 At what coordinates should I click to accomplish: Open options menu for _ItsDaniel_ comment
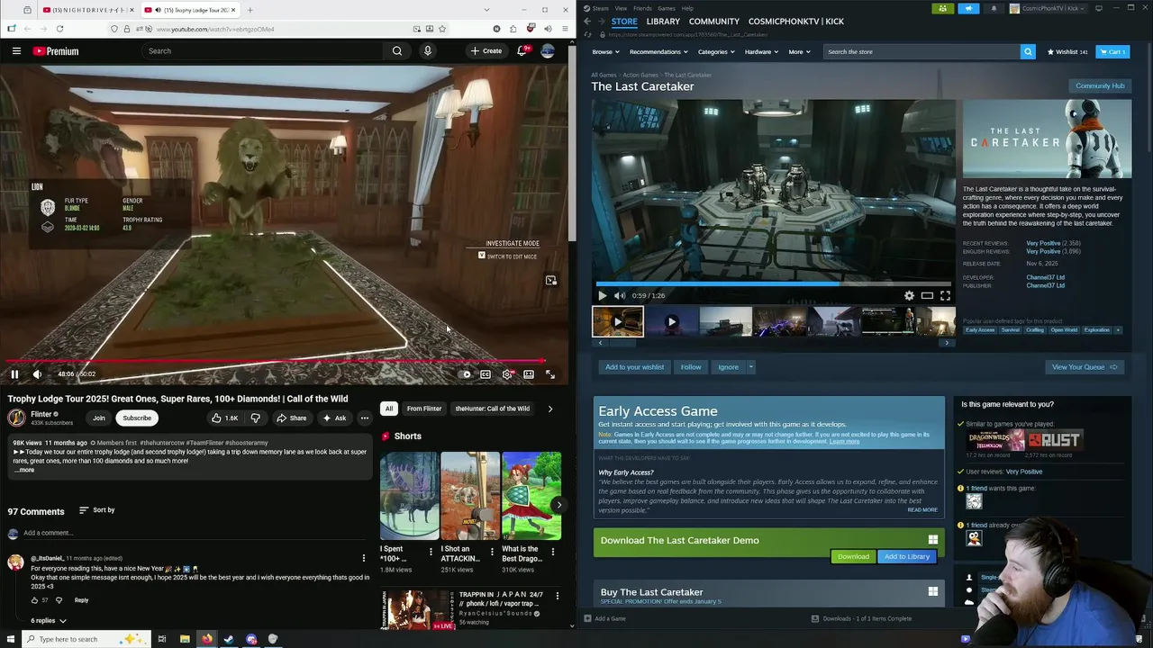364,559
